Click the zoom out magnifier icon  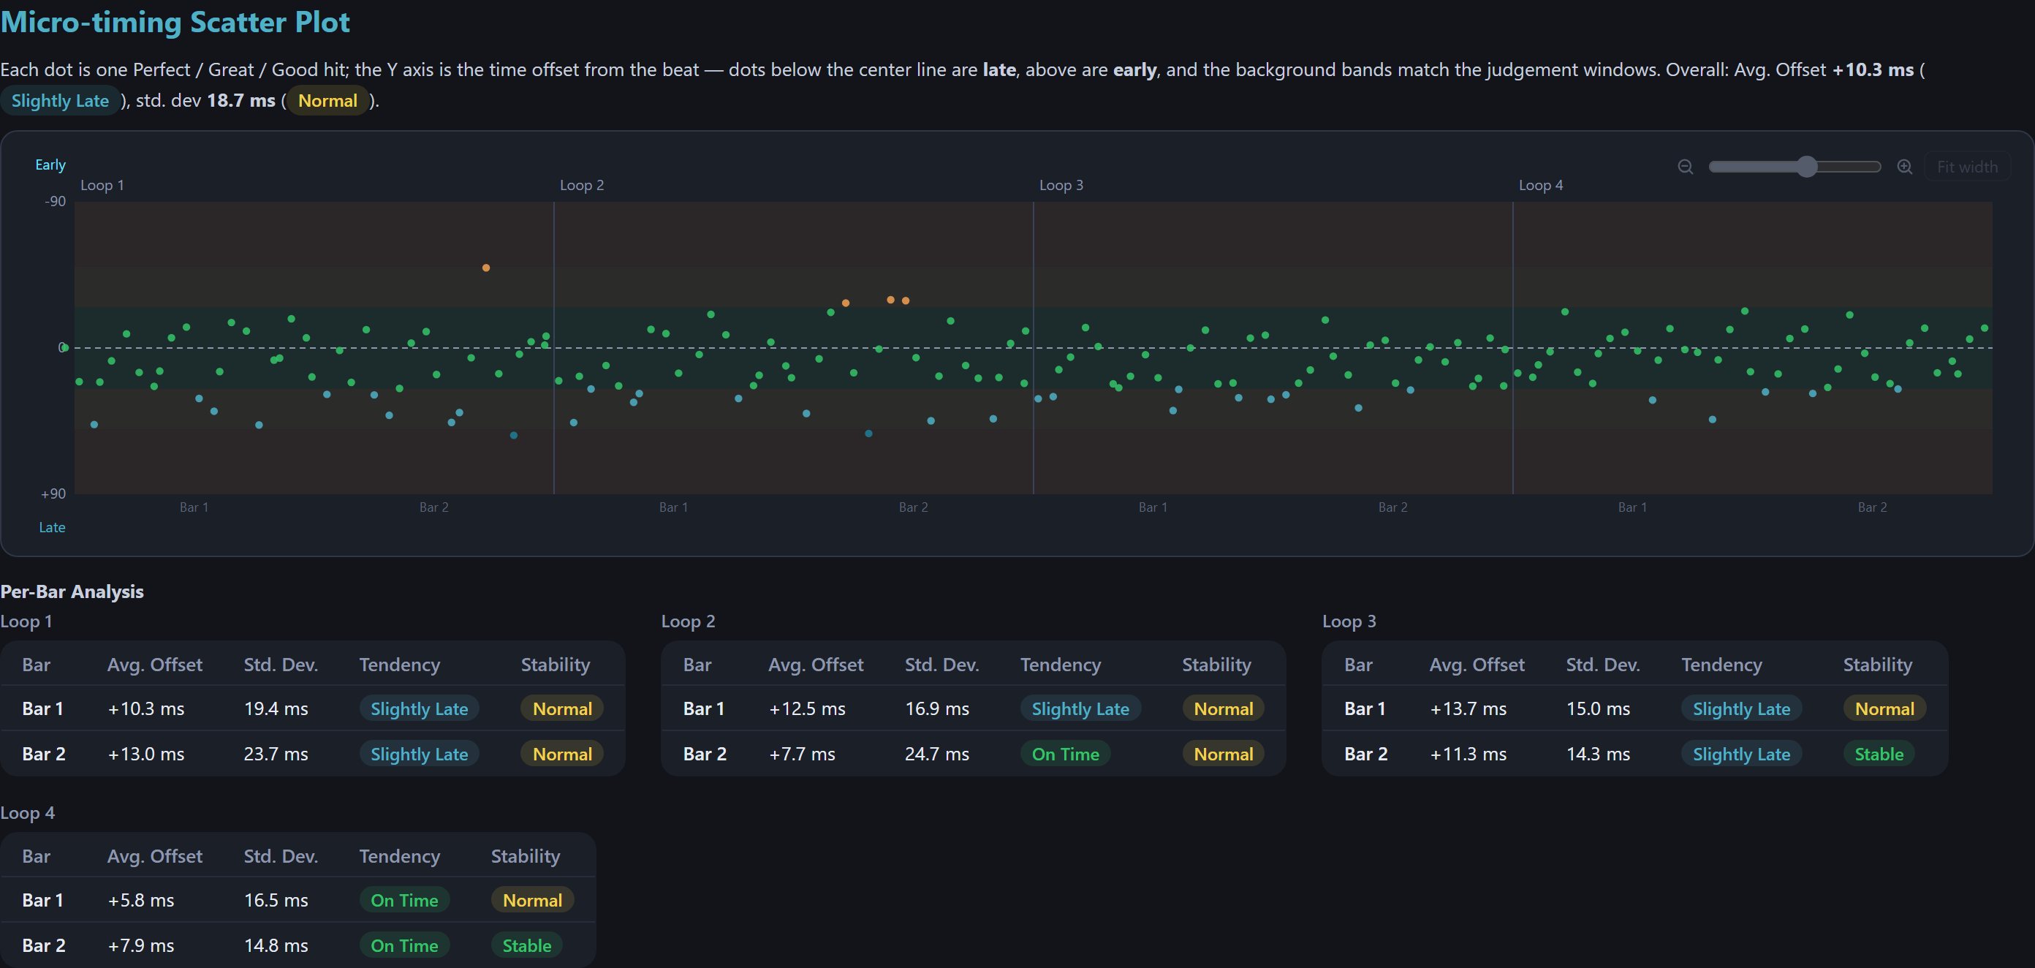[1685, 167]
